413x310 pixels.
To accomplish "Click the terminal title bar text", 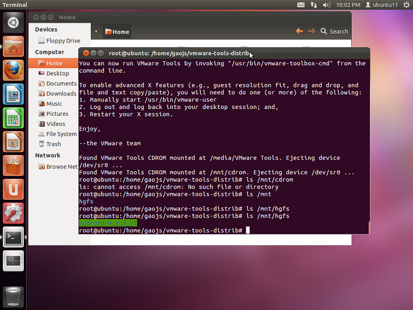I will [179, 53].
